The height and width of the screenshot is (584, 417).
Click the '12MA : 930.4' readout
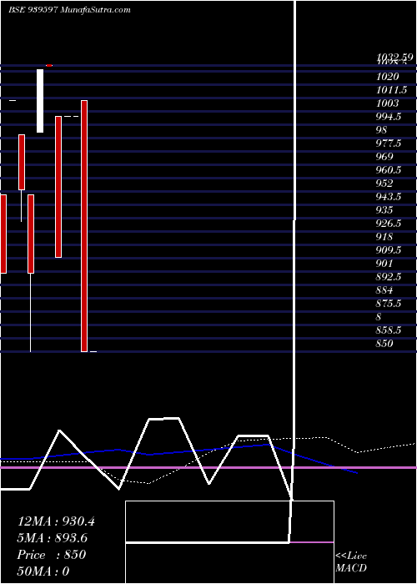coord(56,521)
